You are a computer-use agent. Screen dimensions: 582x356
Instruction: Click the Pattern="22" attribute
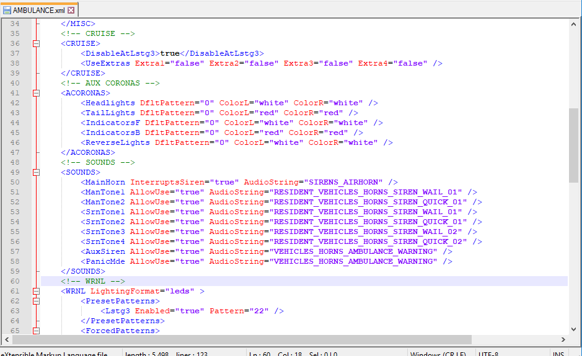[239, 311]
